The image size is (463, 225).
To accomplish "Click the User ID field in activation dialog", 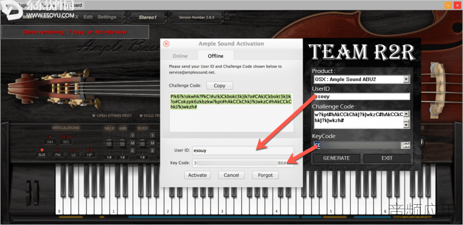I will tap(243, 150).
